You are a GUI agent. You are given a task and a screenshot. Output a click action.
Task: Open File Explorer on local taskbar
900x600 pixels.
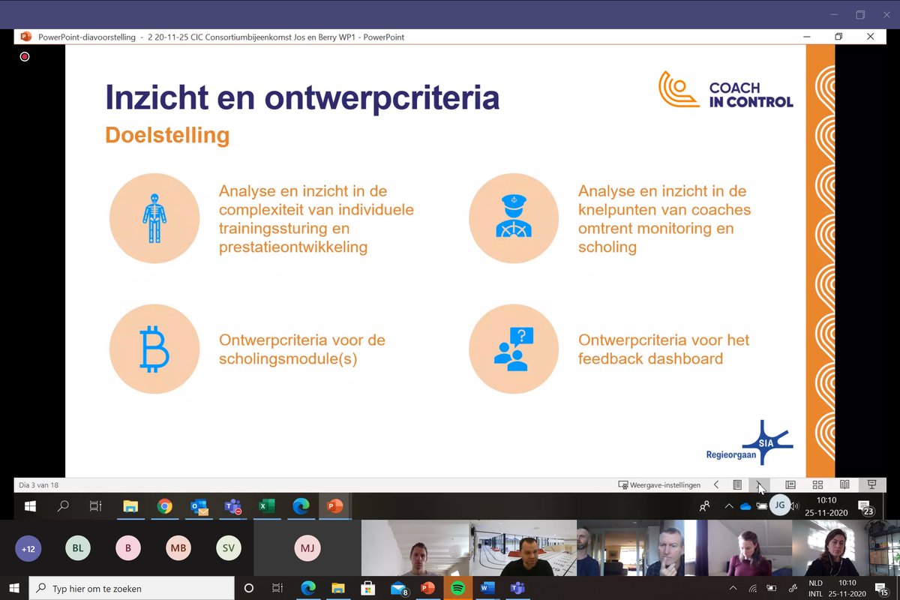point(337,588)
